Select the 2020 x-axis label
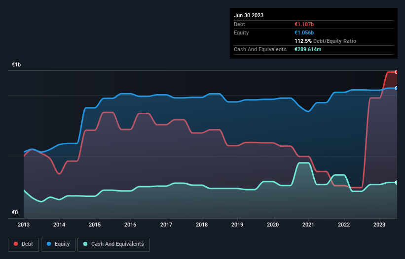 pos(273,225)
